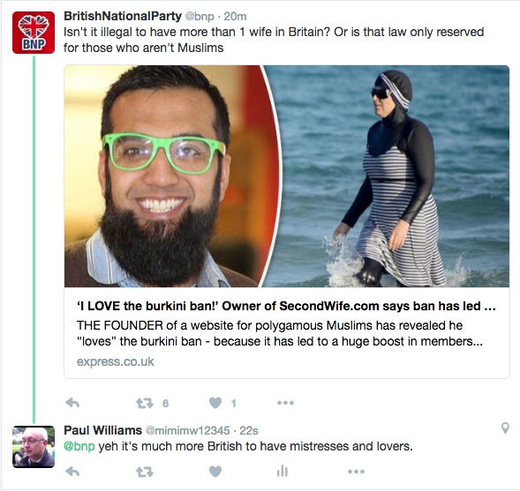Open more options on Paul Williams' tweet

(x=356, y=472)
